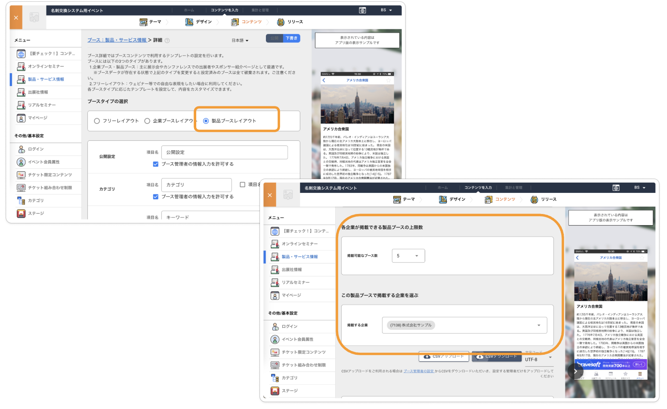Click the help question-mark icon beside 詳細
This screenshot has height=409, width=667.
click(x=167, y=40)
